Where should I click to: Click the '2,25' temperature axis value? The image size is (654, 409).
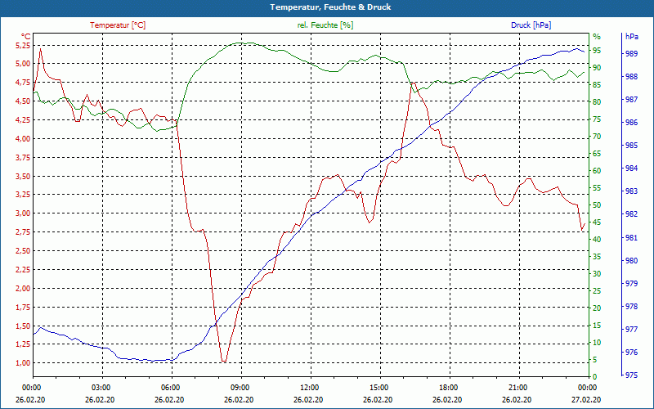pyautogui.click(x=23, y=270)
